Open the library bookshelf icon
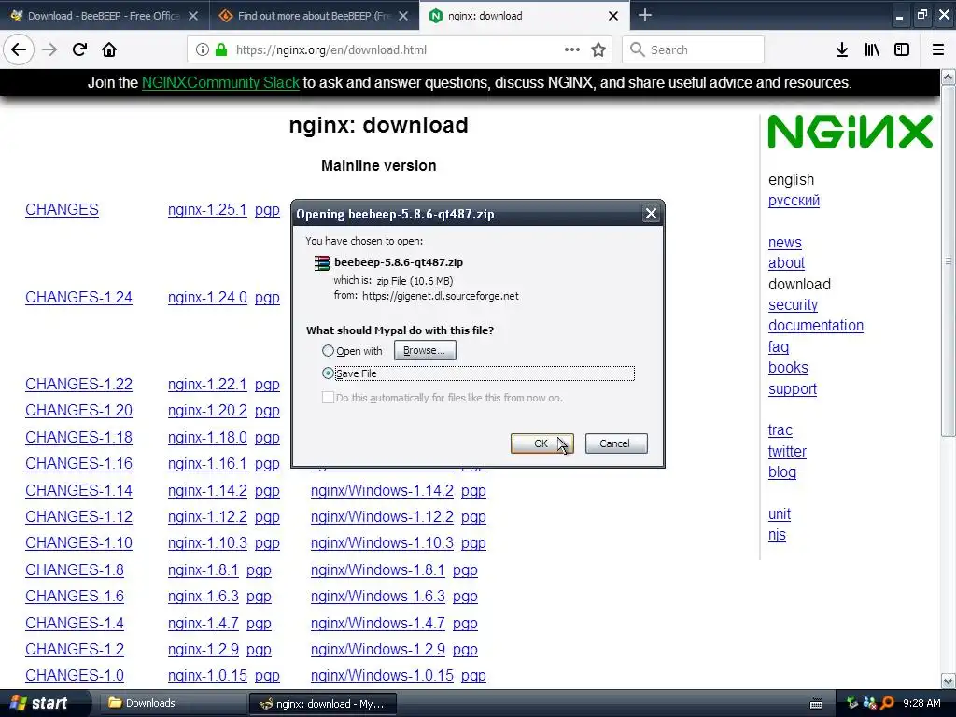The width and height of the screenshot is (956, 717). pyautogui.click(x=872, y=49)
